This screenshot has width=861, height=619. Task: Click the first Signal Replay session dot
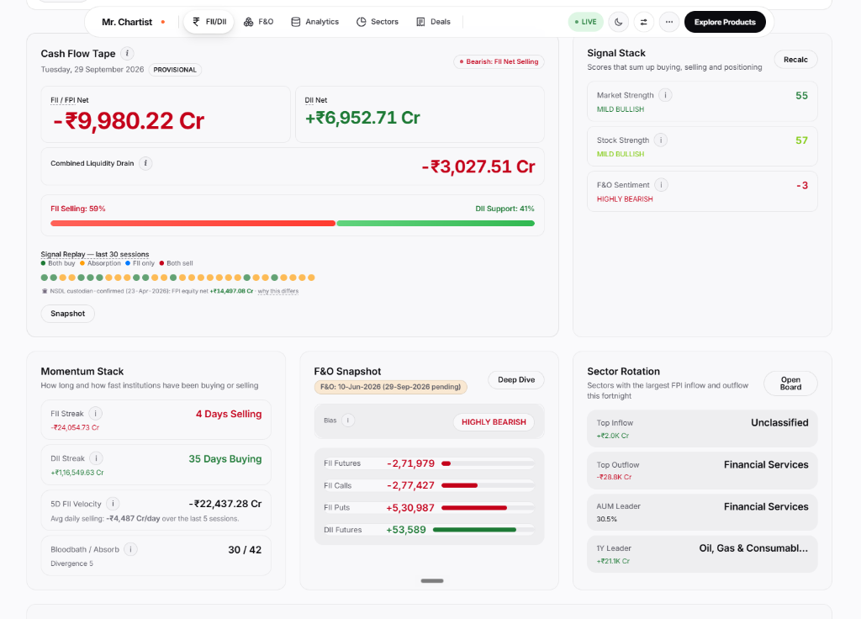(45, 278)
